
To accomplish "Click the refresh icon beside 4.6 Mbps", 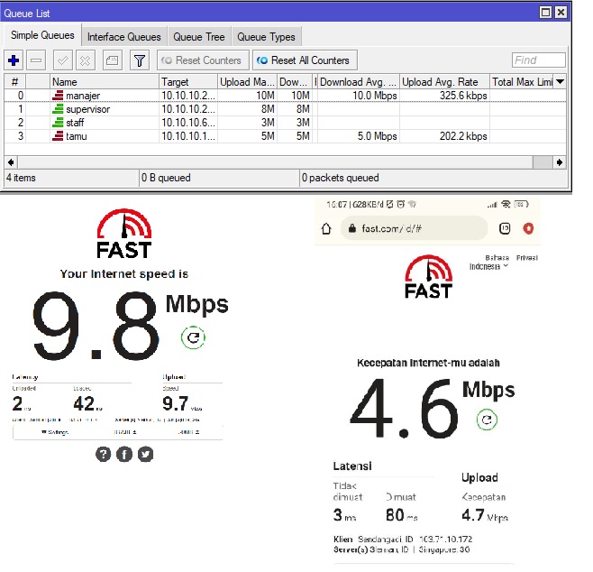I will pyautogui.click(x=487, y=420).
